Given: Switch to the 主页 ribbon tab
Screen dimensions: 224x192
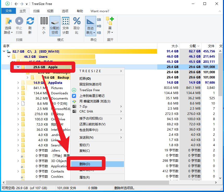Looking at the screenshot, I should pos(23,11).
